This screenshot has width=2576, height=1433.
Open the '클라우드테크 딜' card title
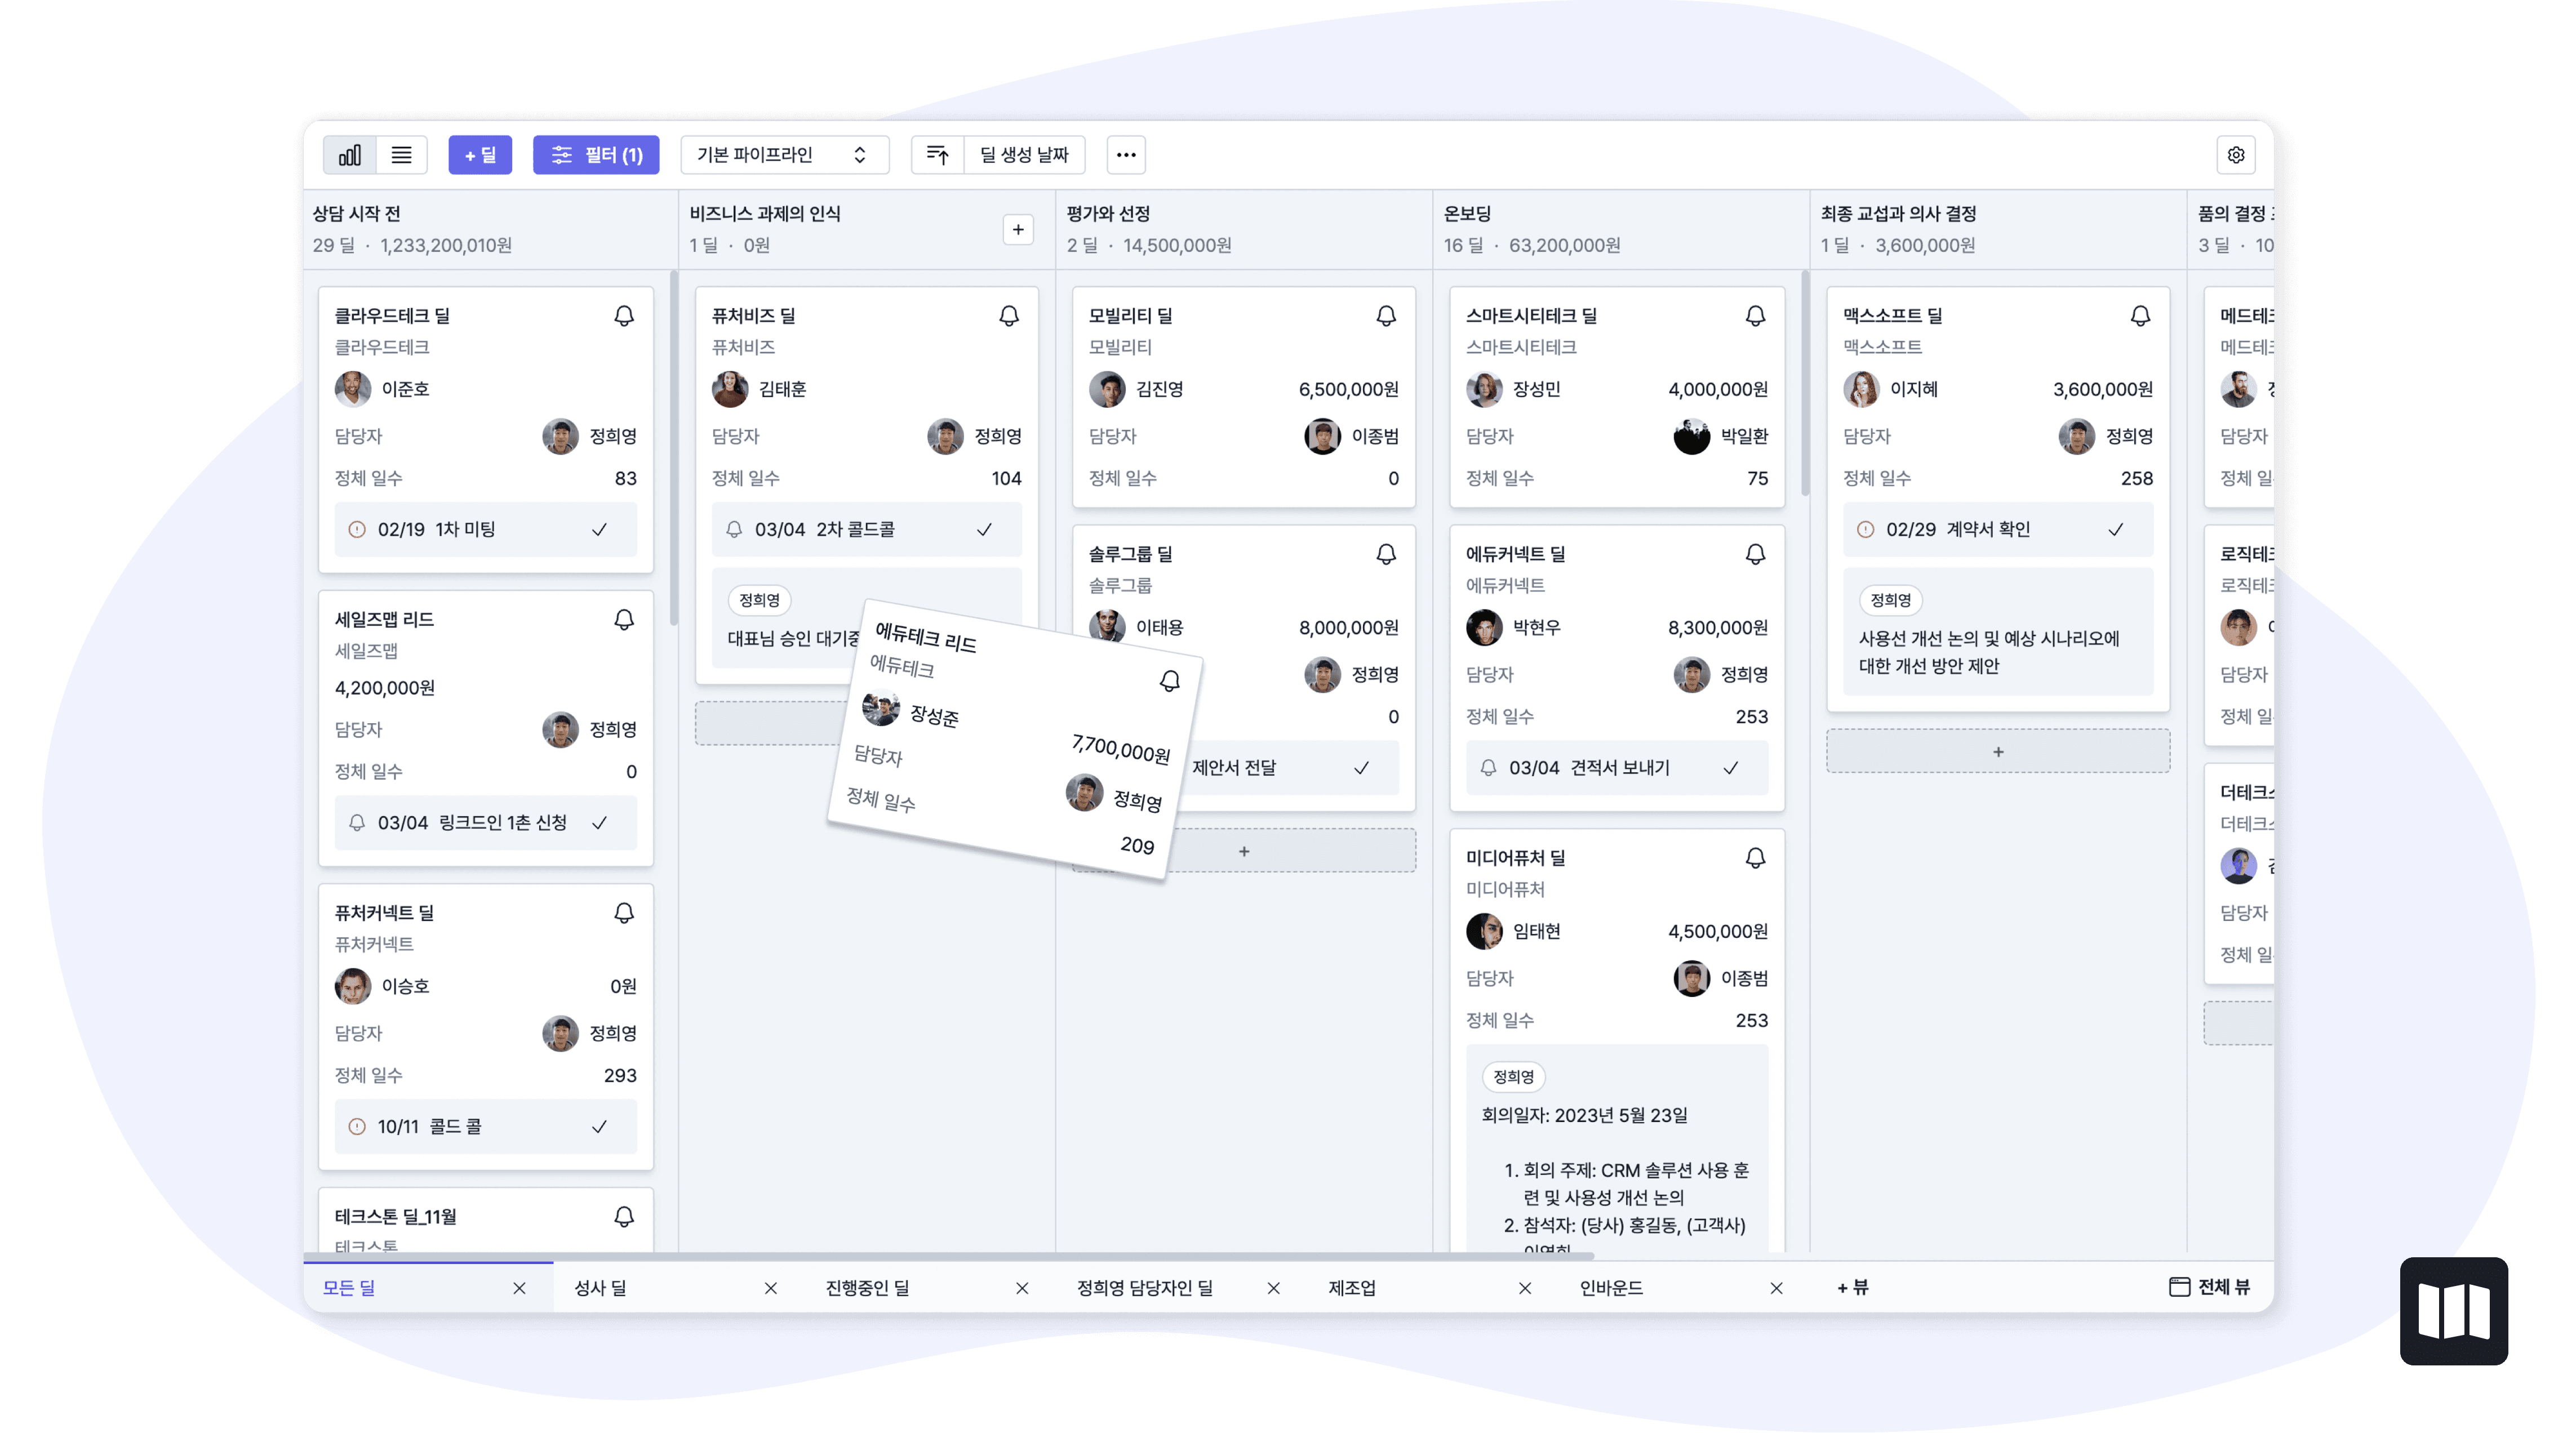(392, 316)
